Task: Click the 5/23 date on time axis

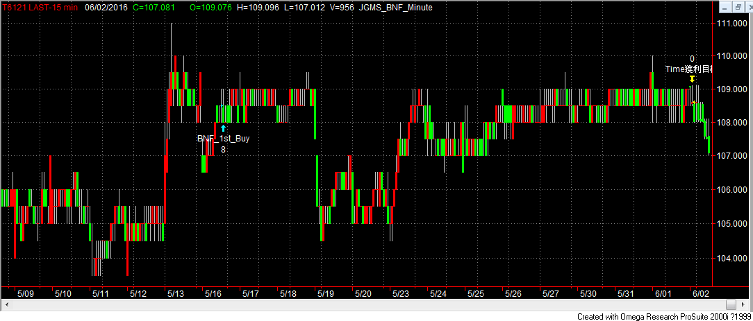Action: 400,294
